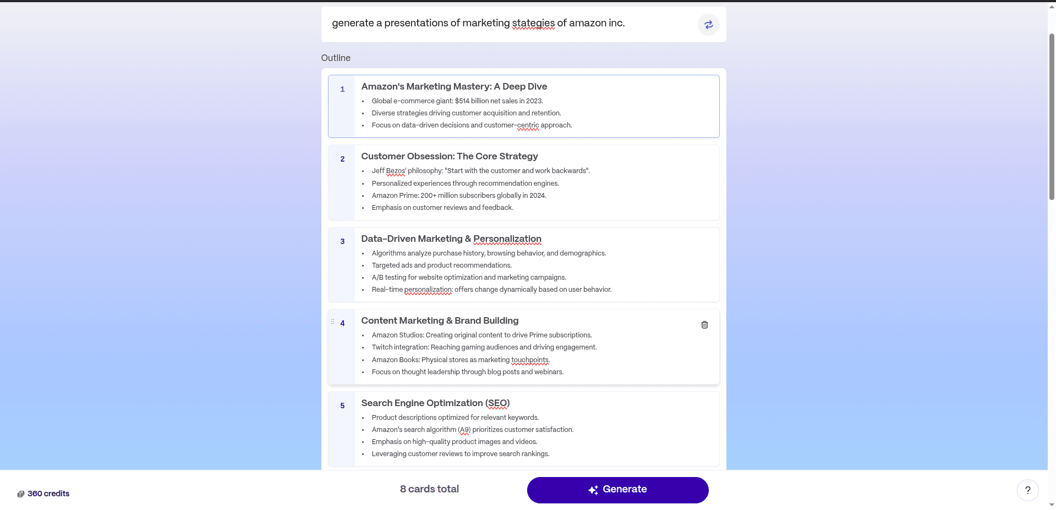Click the scrollbar up arrow
Screen dimensions: 1056x510
(x=1052, y=7)
